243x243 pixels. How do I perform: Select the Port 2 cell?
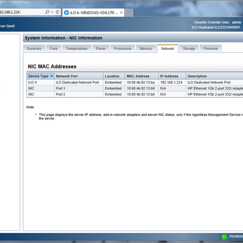(x=79, y=94)
